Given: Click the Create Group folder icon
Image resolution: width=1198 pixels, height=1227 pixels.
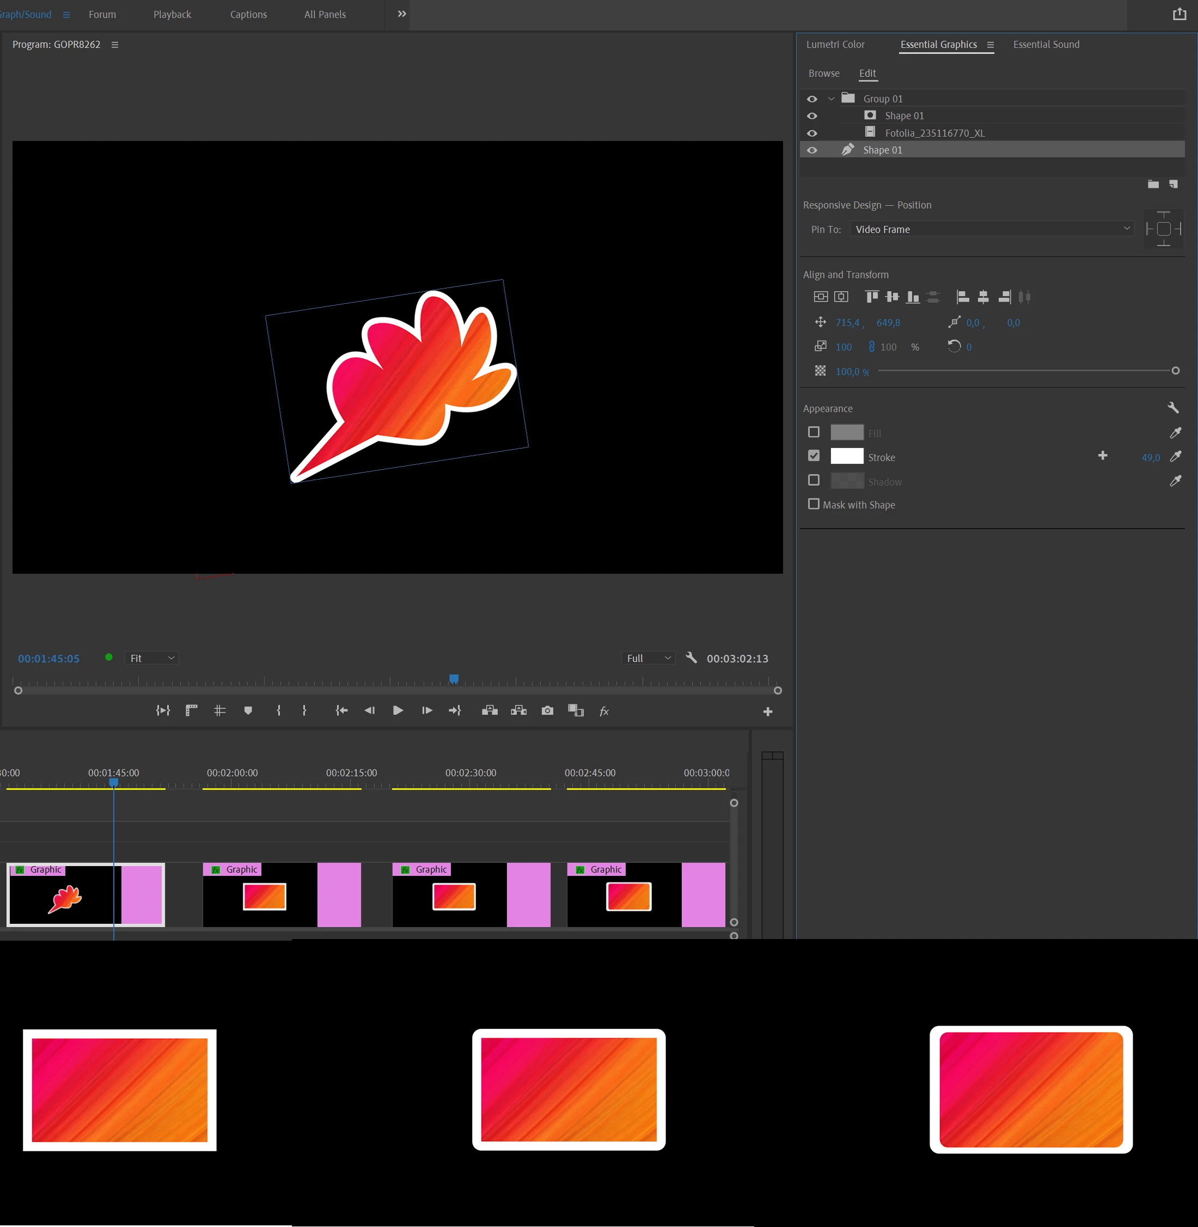Looking at the screenshot, I should (x=1153, y=185).
